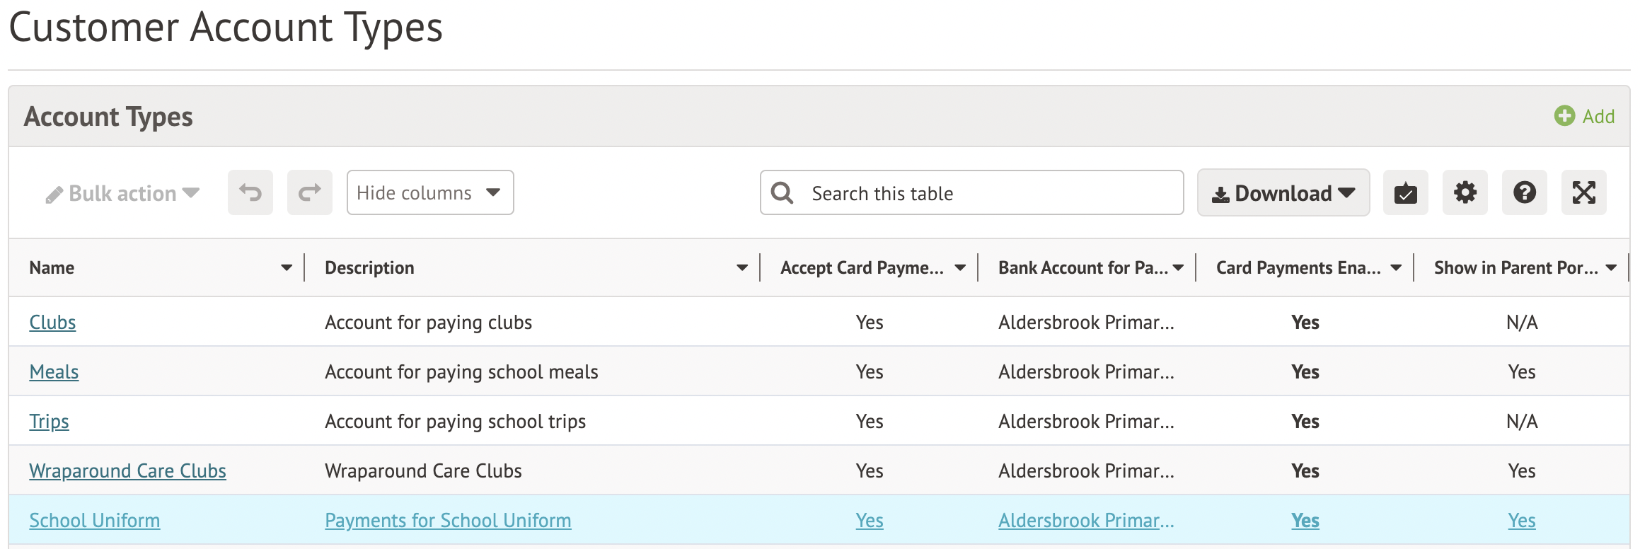The height and width of the screenshot is (549, 1640).
Task: Open the Clubs account type link
Action: [52, 323]
